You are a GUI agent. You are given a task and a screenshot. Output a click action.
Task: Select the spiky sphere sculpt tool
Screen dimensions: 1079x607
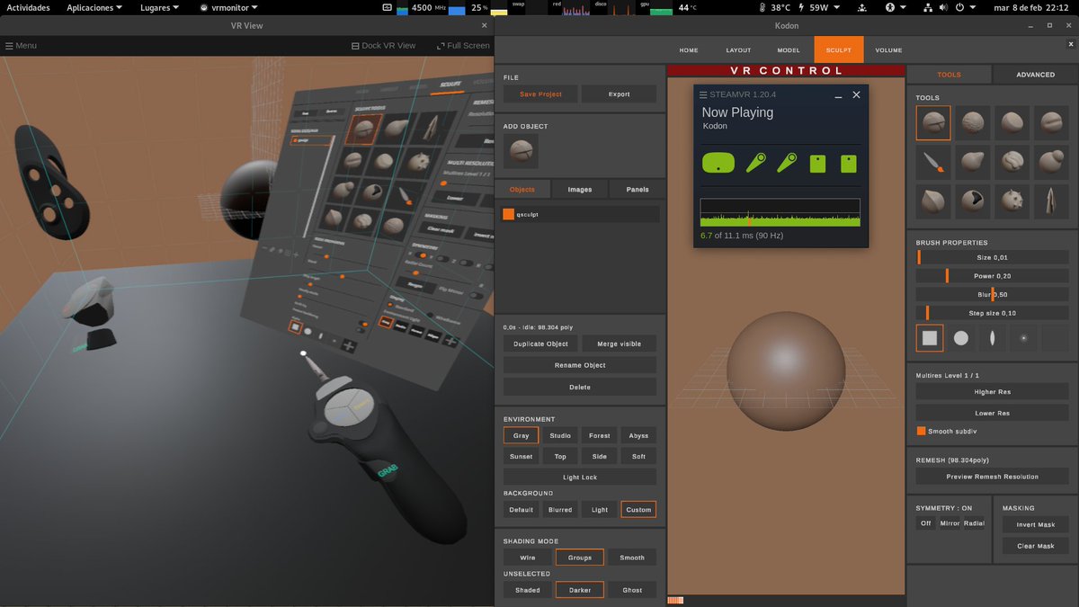click(1012, 201)
